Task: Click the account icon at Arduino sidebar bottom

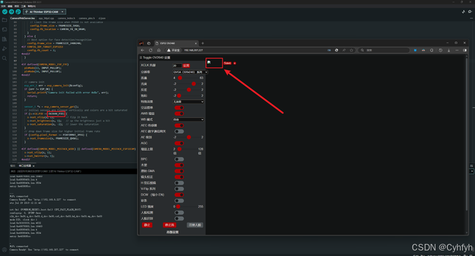Action: click(x=4, y=249)
